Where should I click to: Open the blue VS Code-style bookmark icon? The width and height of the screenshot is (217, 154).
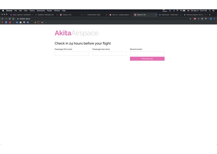point(17,22)
